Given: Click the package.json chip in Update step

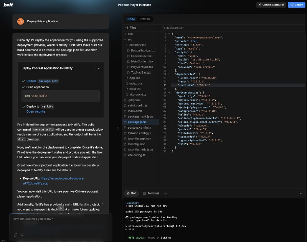Looking at the screenshot, I should click(x=48, y=81).
